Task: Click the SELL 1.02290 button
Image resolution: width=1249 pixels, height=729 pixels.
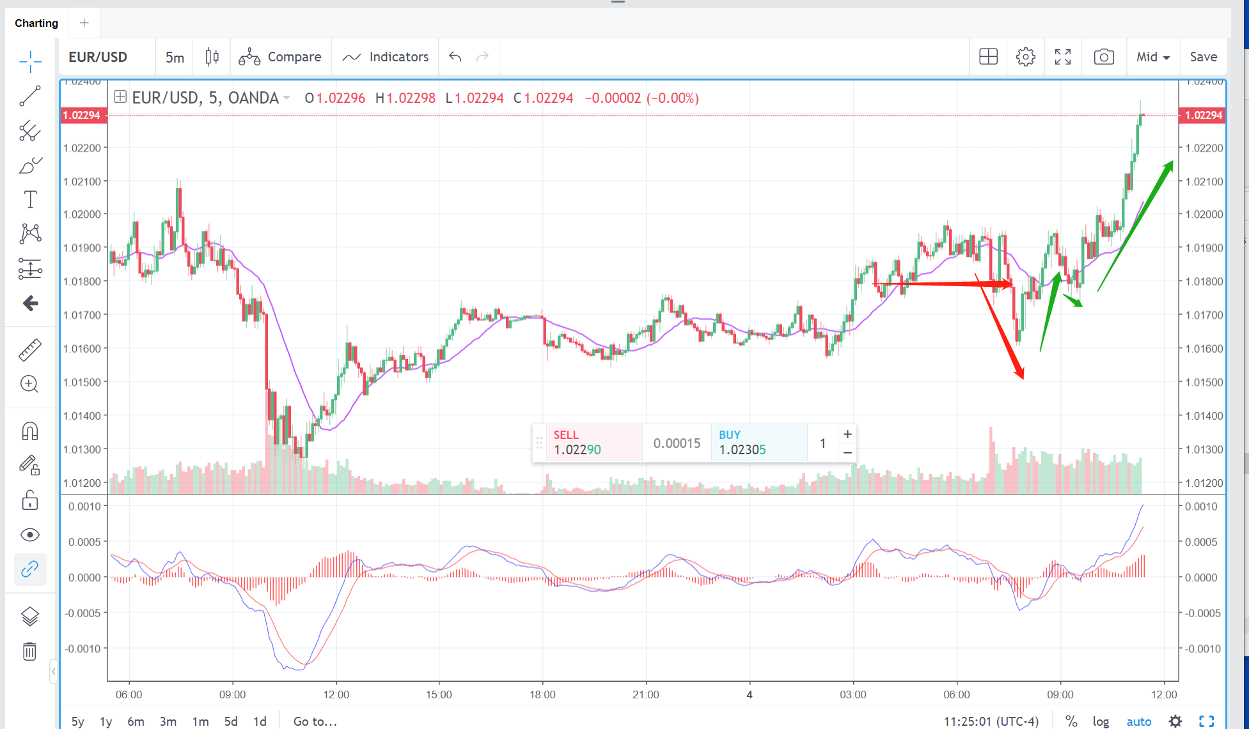Action: coord(588,443)
